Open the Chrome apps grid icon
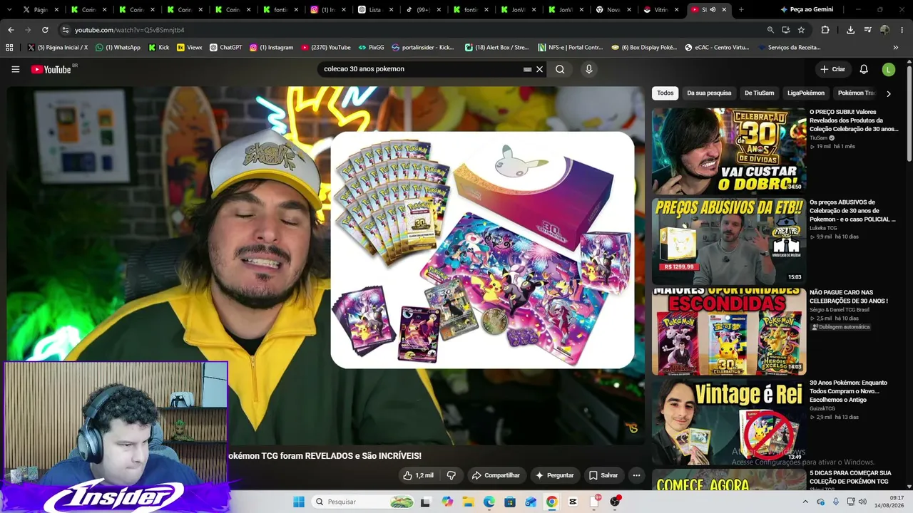Viewport: 913px width, 513px height. click(9, 48)
